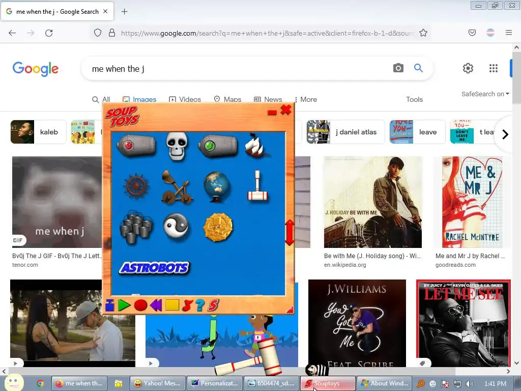This screenshot has width=521, height=391.
Task: Open Google quick settings gear
Action: (468, 68)
